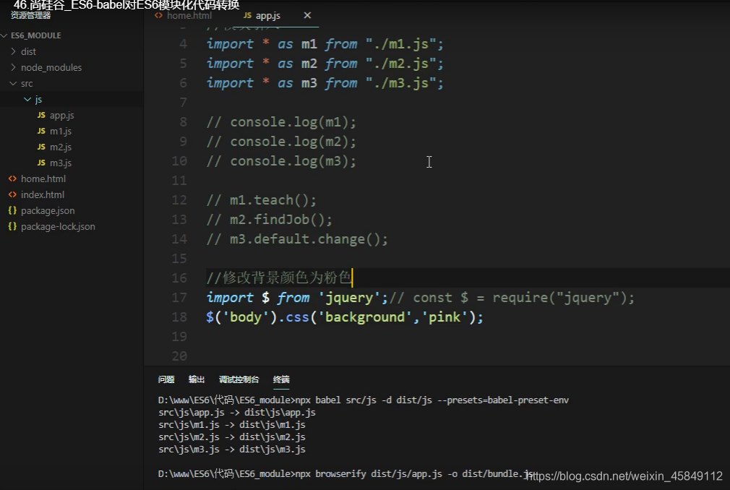Click the commented console.log(m3) line
The image size is (730, 490).
(281, 161)
